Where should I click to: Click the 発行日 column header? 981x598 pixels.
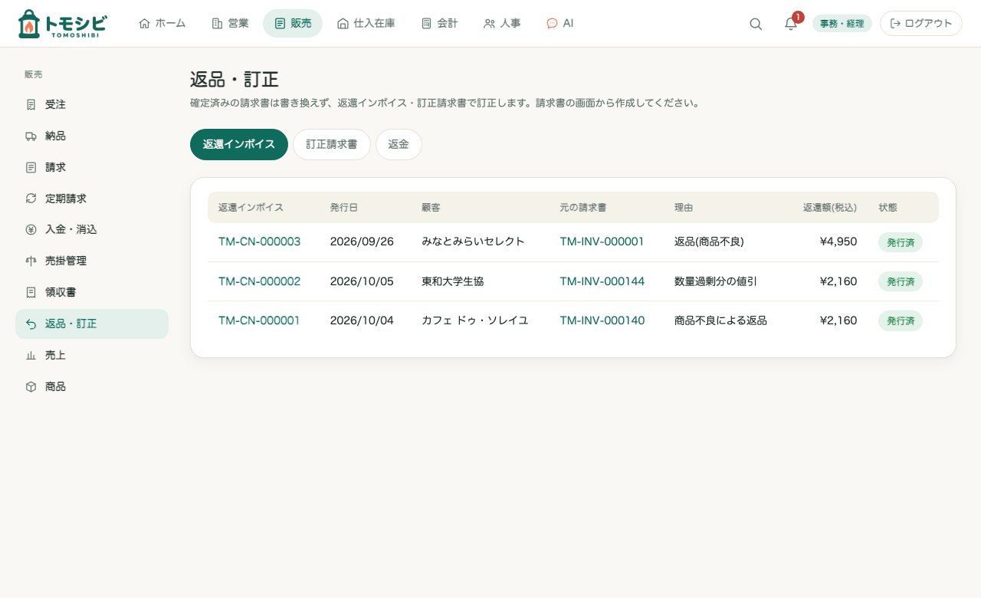click(344, 208)
